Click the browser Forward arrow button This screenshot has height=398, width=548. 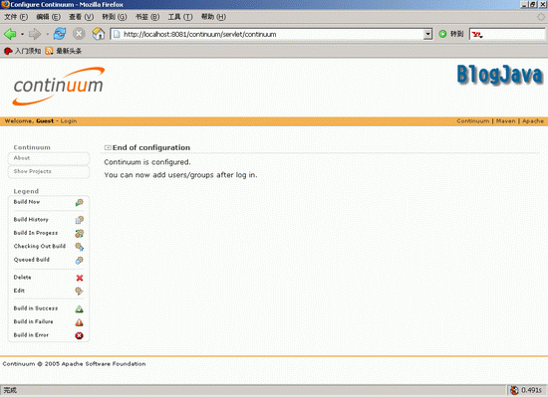coord(35,34)
